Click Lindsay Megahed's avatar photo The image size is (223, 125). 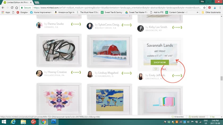(x=90, y=74)
